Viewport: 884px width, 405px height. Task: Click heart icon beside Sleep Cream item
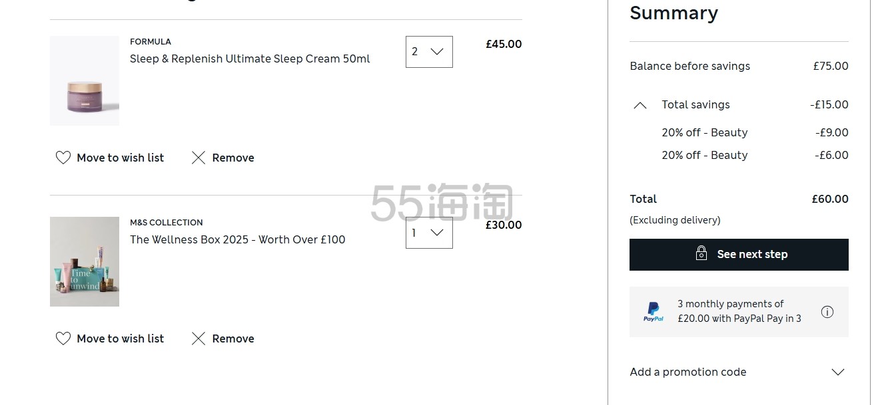[63, 158]
